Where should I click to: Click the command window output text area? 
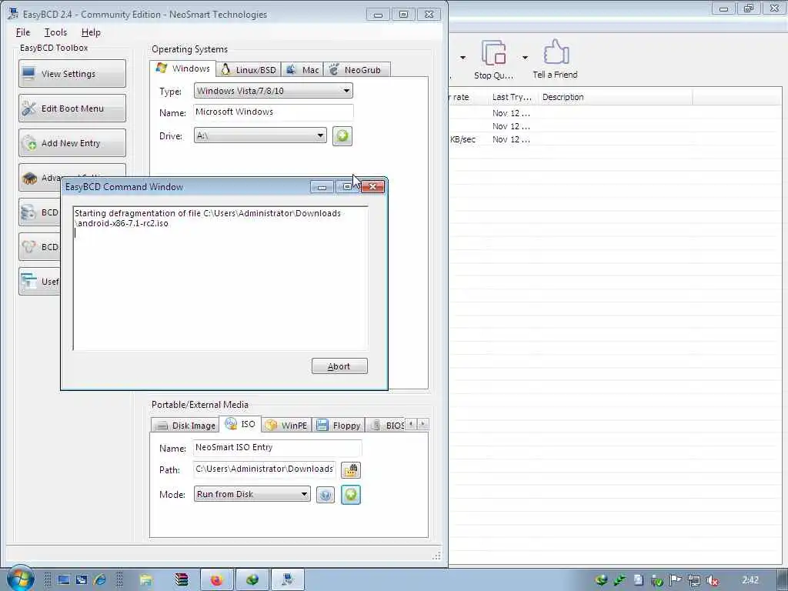pos(221,278)
